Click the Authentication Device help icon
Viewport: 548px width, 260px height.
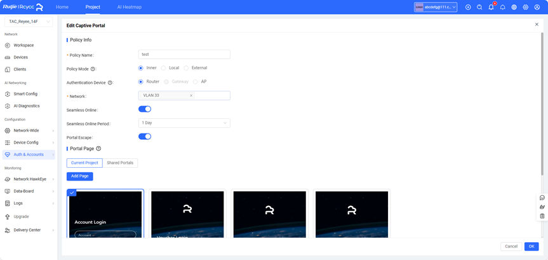click(110, 83)
